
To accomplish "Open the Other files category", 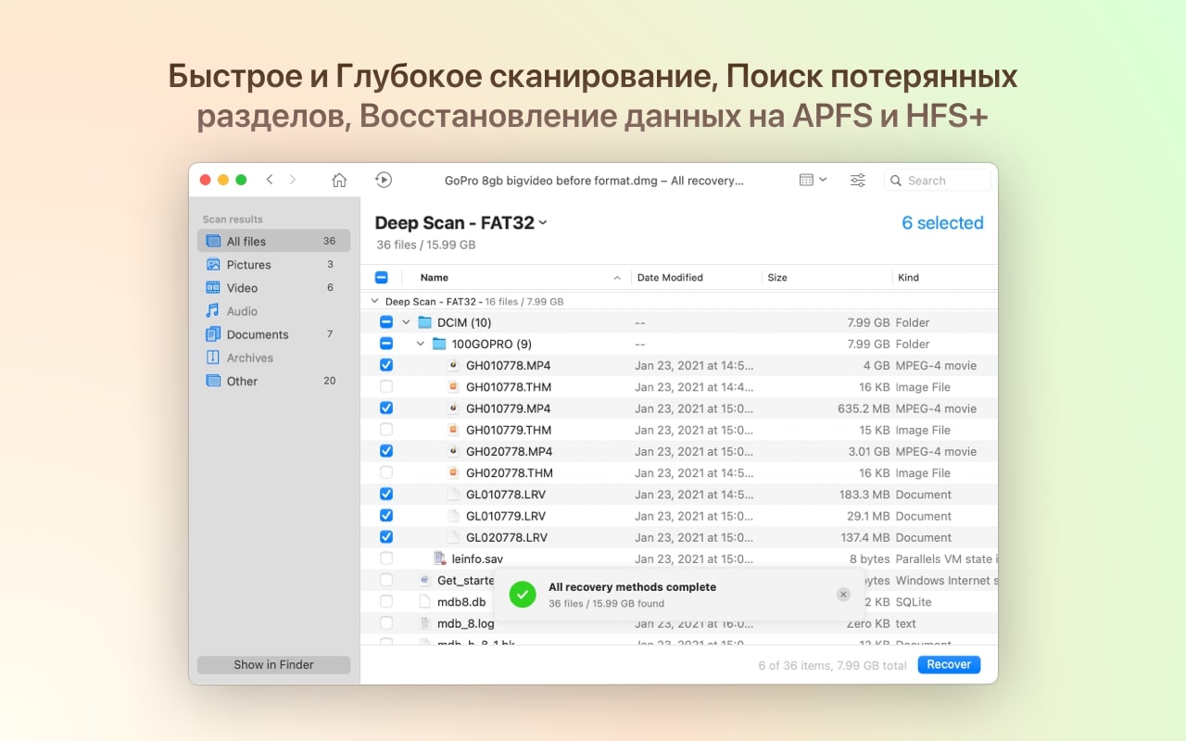I will pyautogui.click(x=241, y=381).
